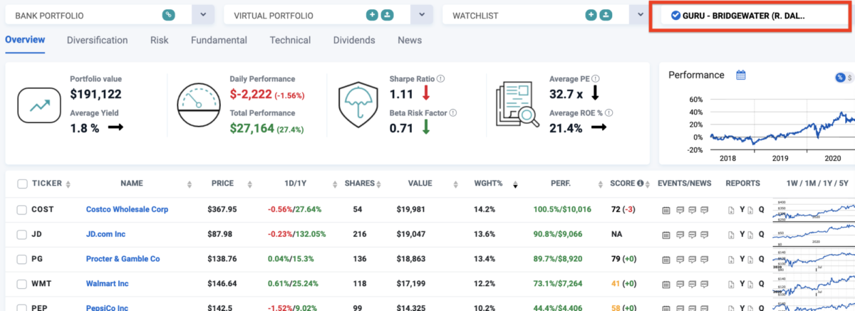Viewport: 855px width, 311px height.
Task: Open yearly report Y icon for COST
Action: tap(742, 210)
